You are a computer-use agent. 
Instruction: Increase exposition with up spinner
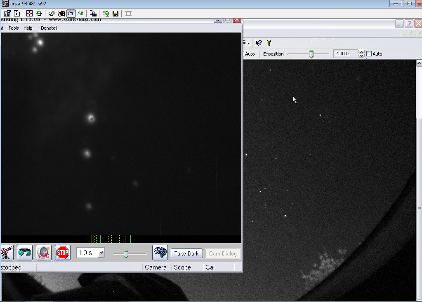tap(361, 52)
